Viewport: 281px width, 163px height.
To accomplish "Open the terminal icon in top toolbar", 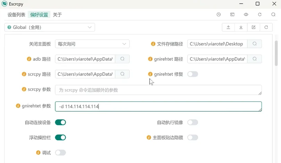I will [x=232, y=15].
